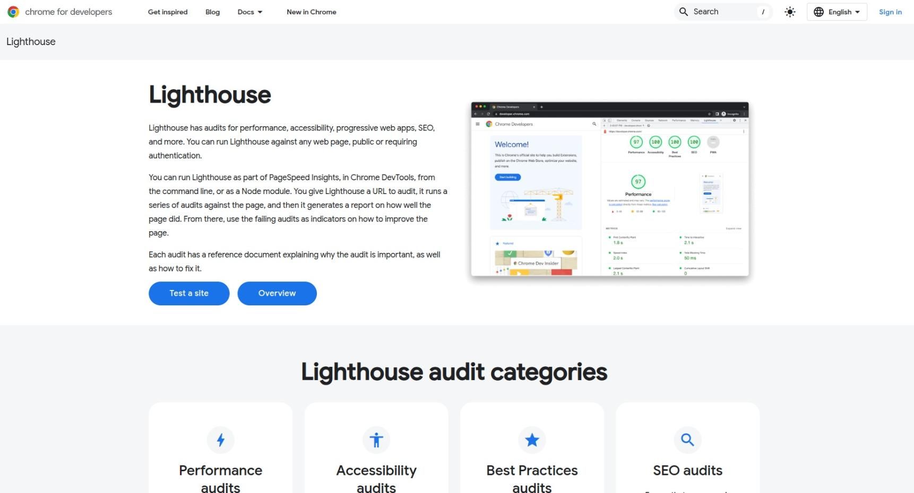Click the search magnifier icon
This screenshot has width=914, height=493.
[x=684, y=12]
